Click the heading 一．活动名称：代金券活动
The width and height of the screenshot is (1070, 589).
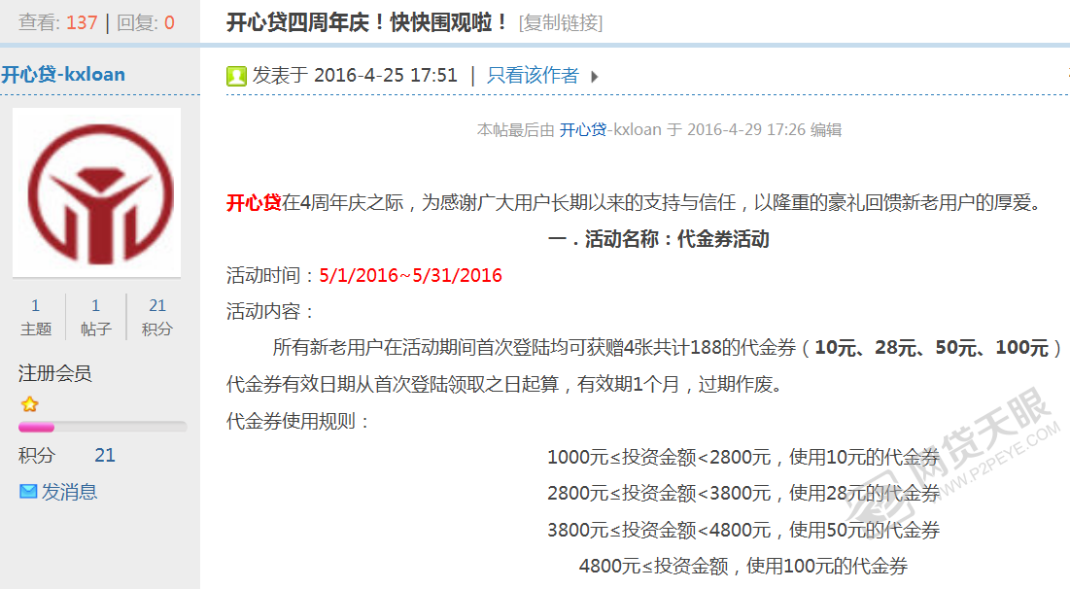coord(659,239)
